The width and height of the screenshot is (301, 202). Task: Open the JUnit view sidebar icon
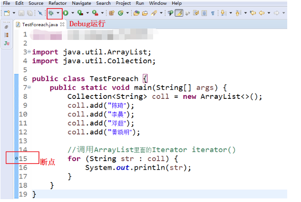[x=7, y=43]
